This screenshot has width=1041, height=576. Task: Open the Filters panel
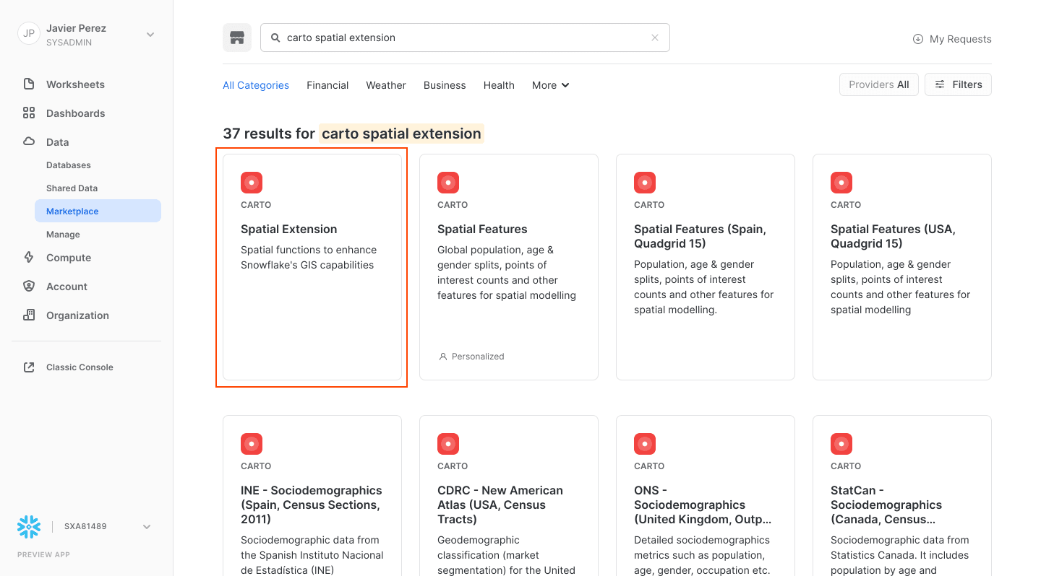(x=958, y=84)
